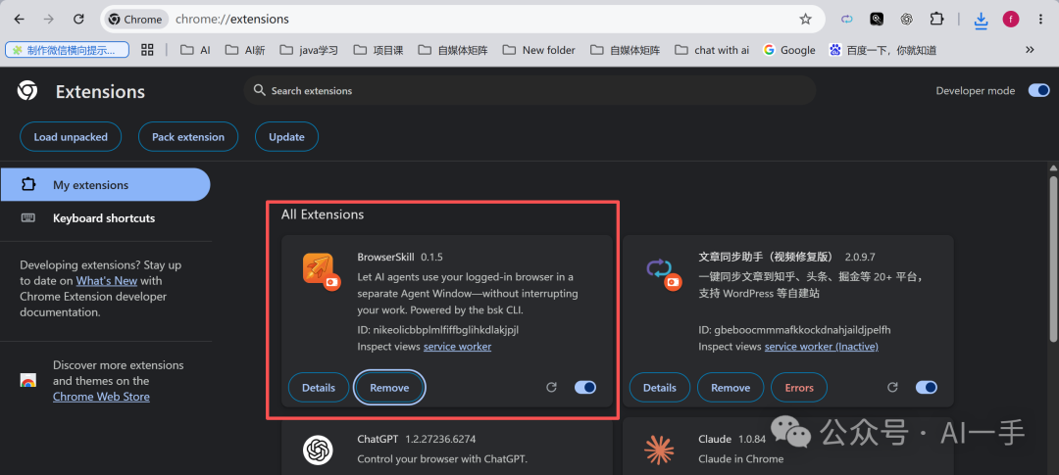This screenshot has width=1059, height=475.
Task: Click the 'Claude in Chrome' description
Action: [741, 458]
